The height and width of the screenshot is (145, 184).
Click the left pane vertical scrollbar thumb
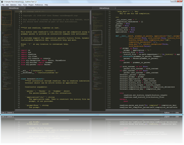90,18
